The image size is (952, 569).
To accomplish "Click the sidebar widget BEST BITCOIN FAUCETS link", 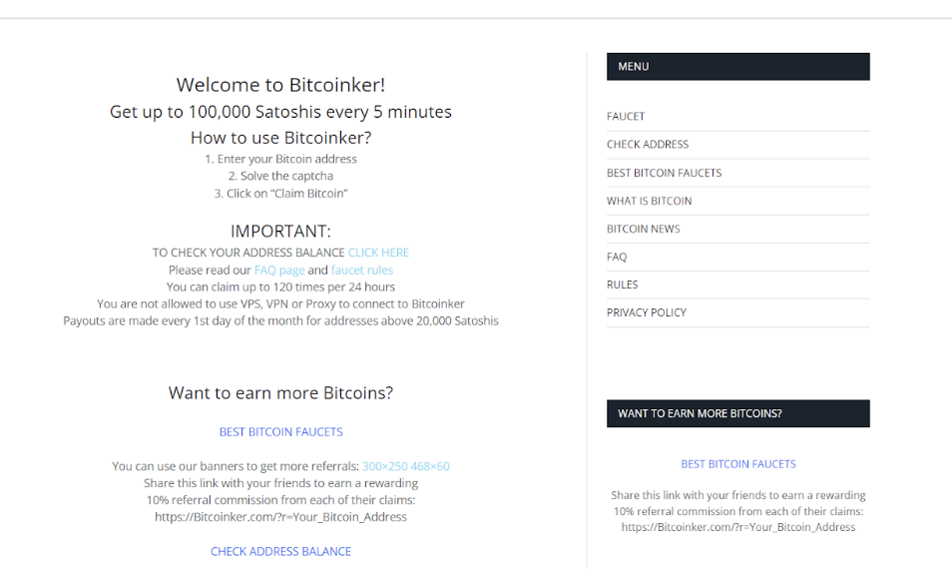I will 737,464.
